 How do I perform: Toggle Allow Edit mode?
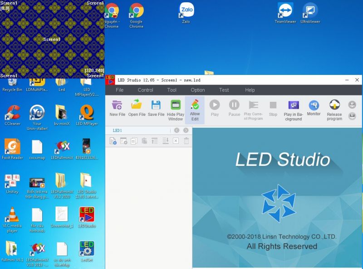(x=195, y=109)
